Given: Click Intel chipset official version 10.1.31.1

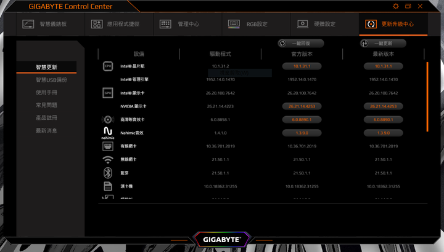Looking at the screenshot, I should pos(302,66).
